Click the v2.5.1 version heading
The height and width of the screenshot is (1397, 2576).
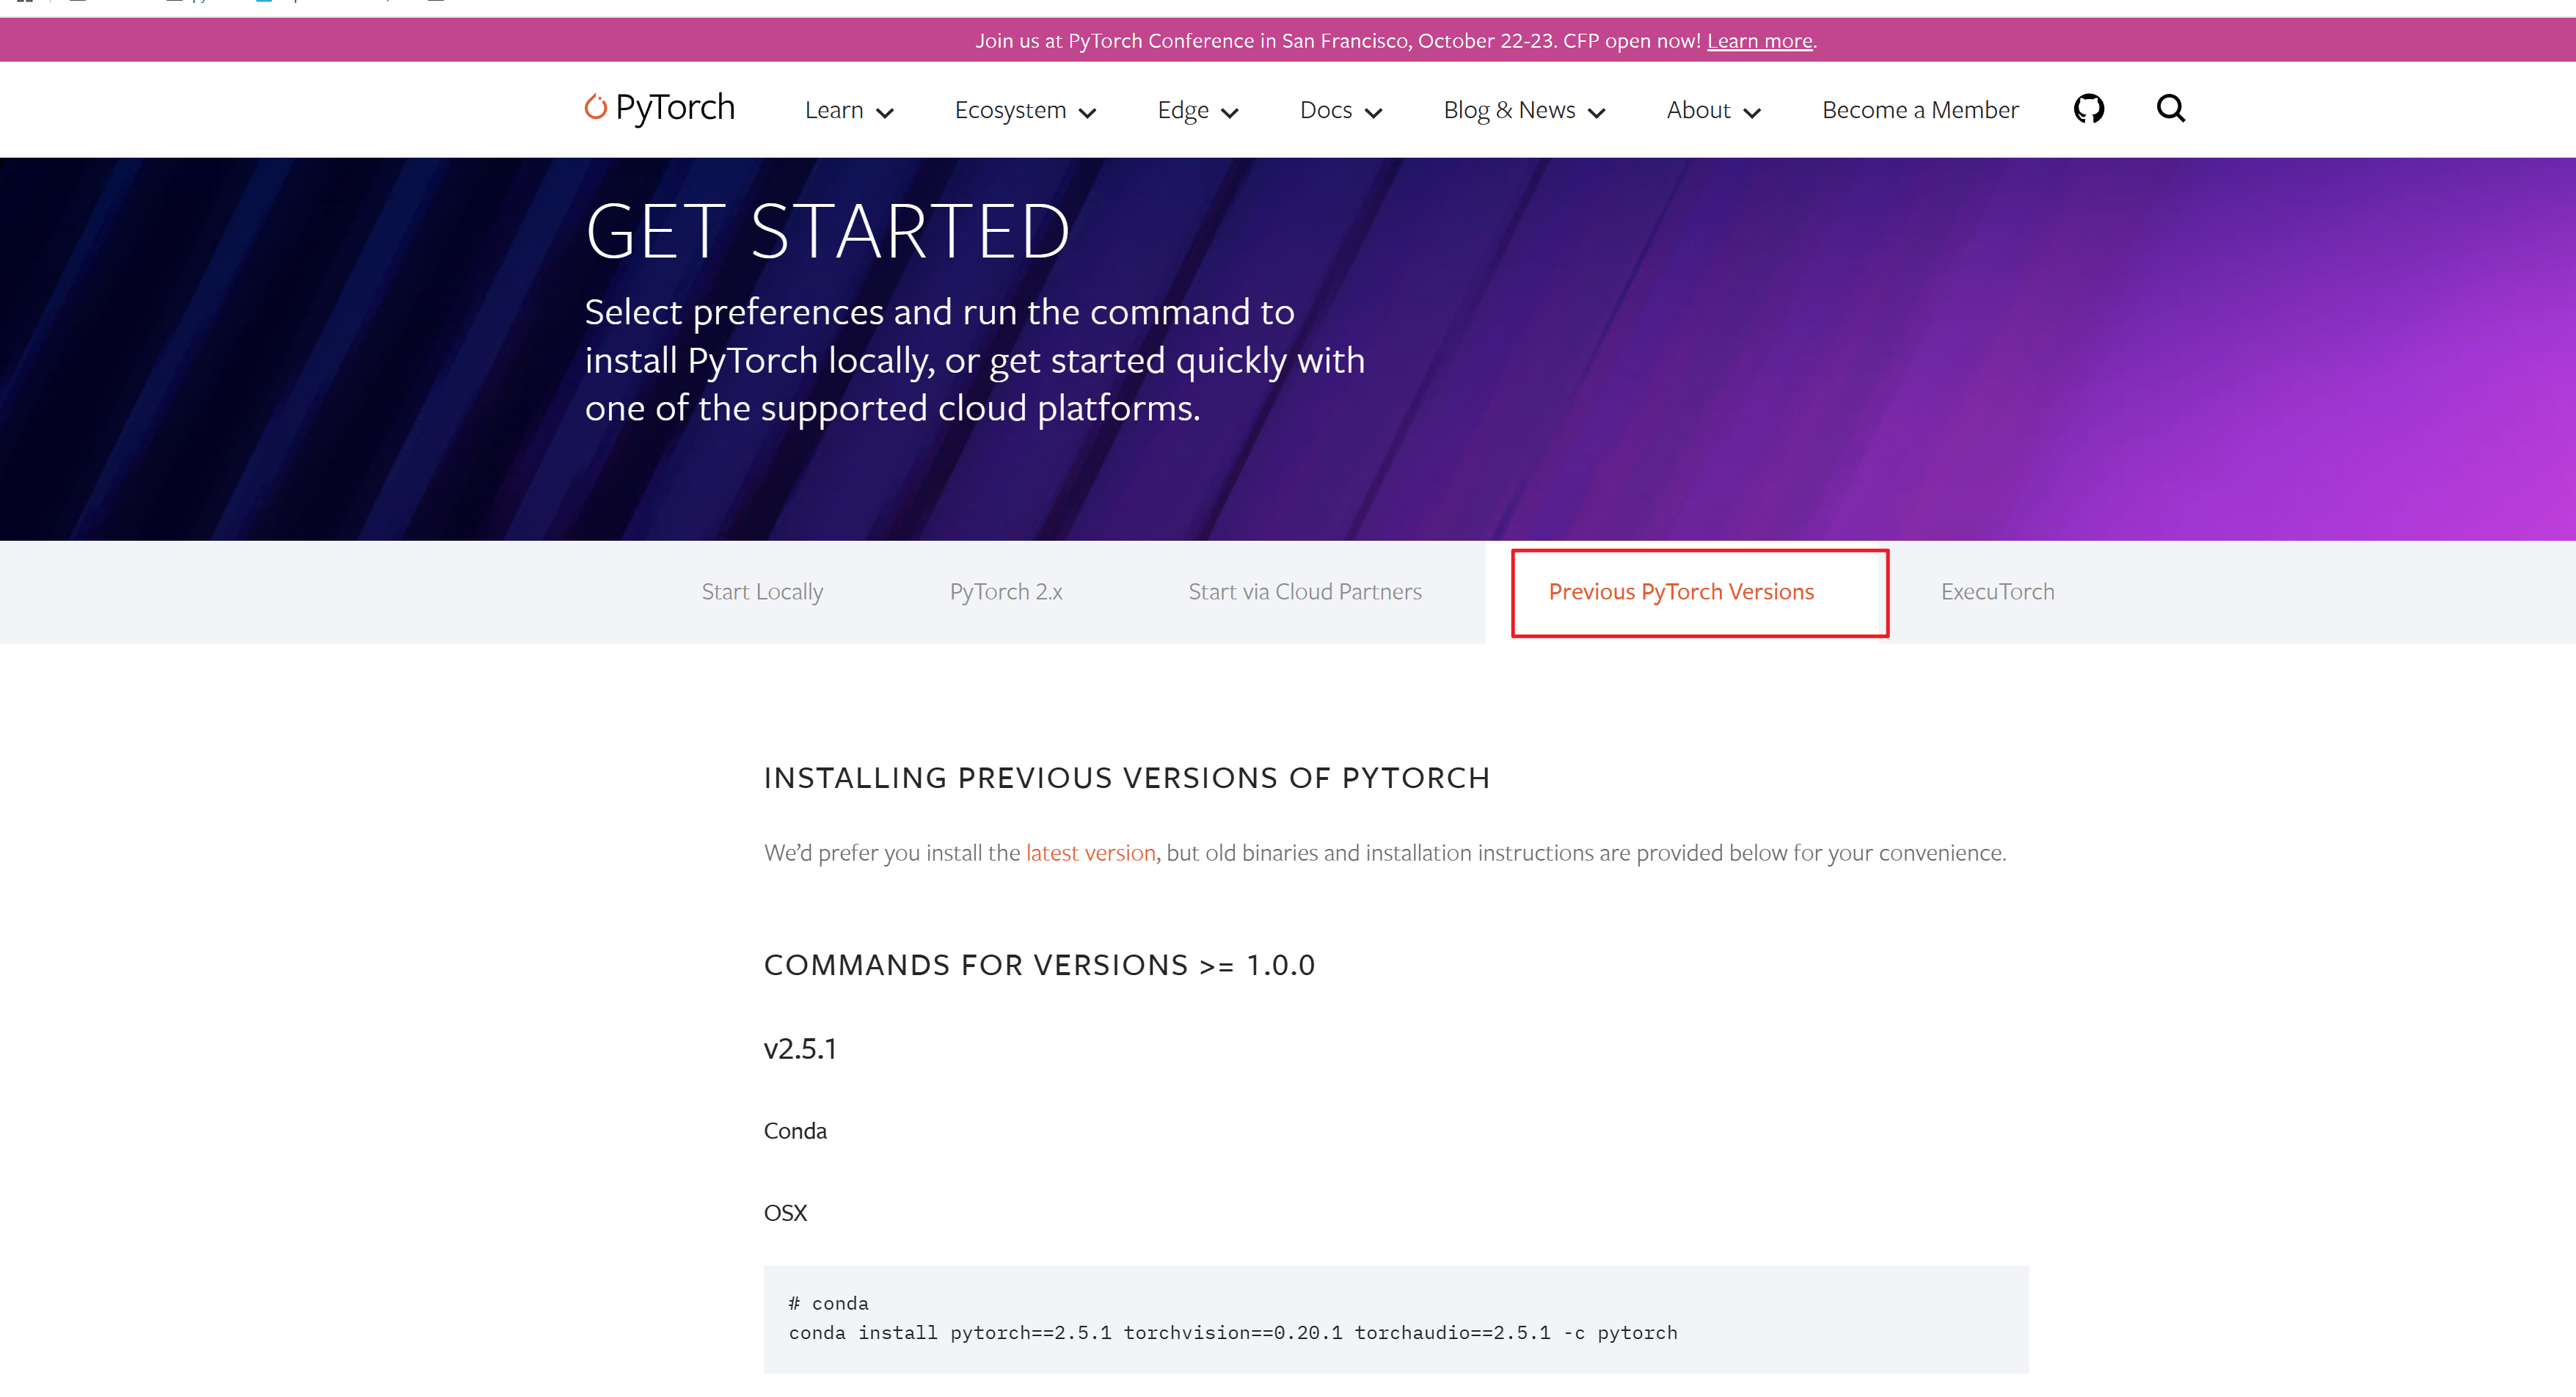(x=800, y=1049)
